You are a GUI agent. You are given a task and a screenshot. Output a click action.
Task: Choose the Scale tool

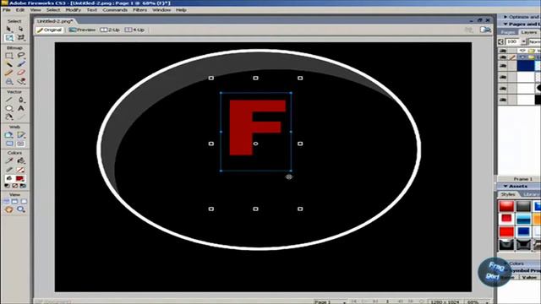(9, 37)
